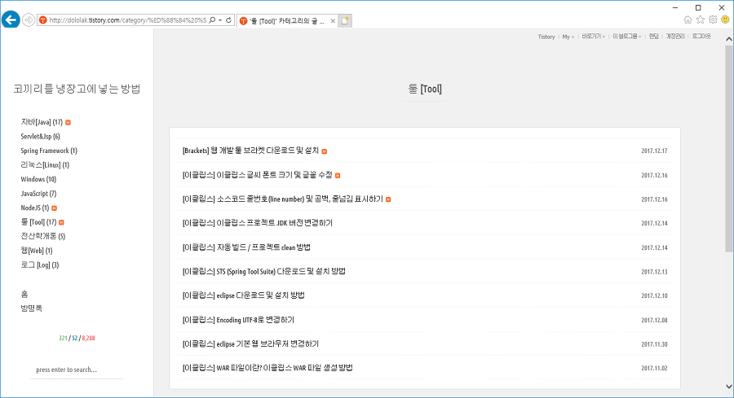Click new badge beside 소스코드 줄번호 post
Screen dimensions: 734x398
[x=388, y=199]
